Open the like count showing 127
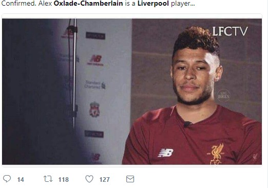The image size is (268, 188). coord(104,180)
